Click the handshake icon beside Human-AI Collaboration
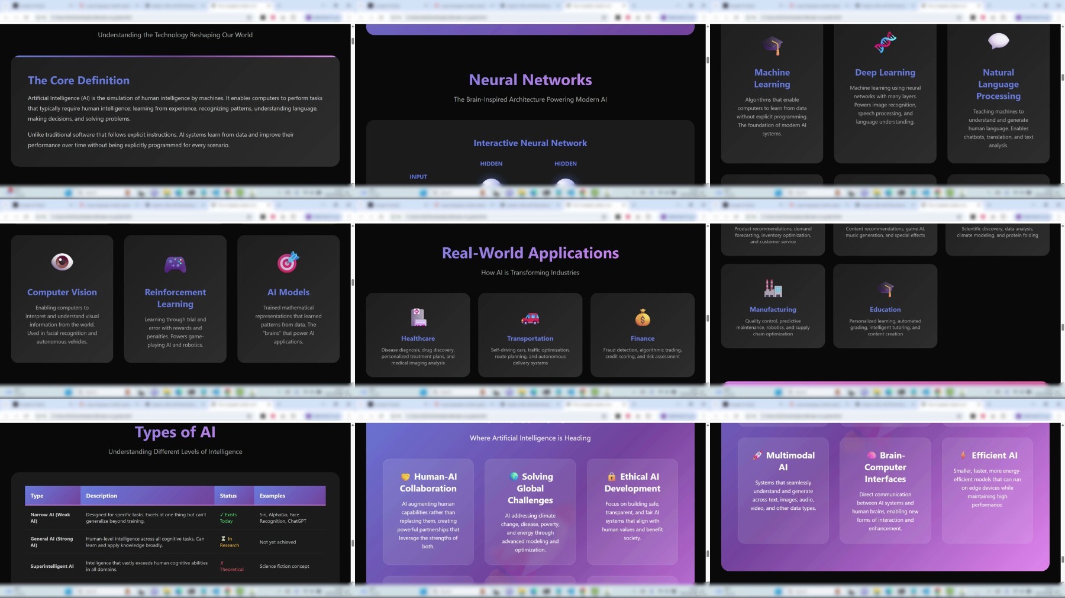Image resolution: width=1065 pixels, height=598 pixels. (405, 477)
